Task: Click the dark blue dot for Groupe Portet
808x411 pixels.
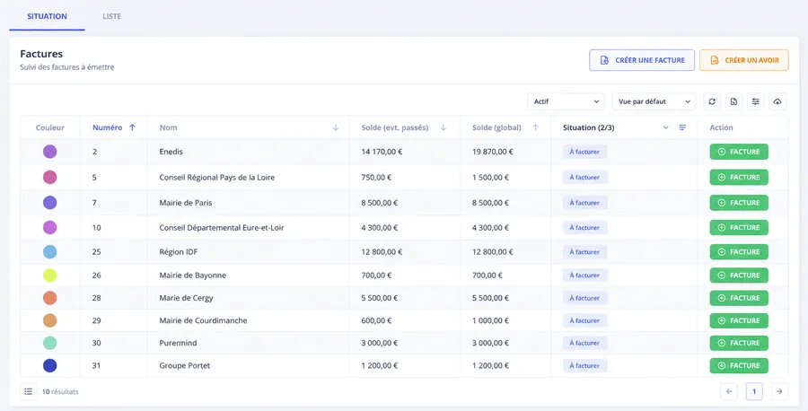Action: click(50, 365)
